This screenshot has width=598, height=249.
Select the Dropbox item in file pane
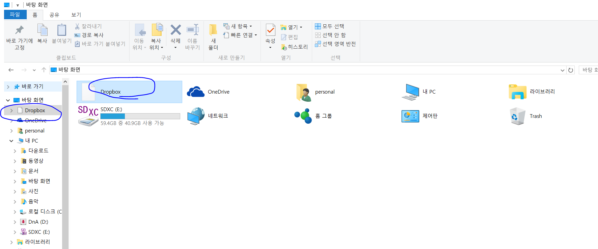129,92
